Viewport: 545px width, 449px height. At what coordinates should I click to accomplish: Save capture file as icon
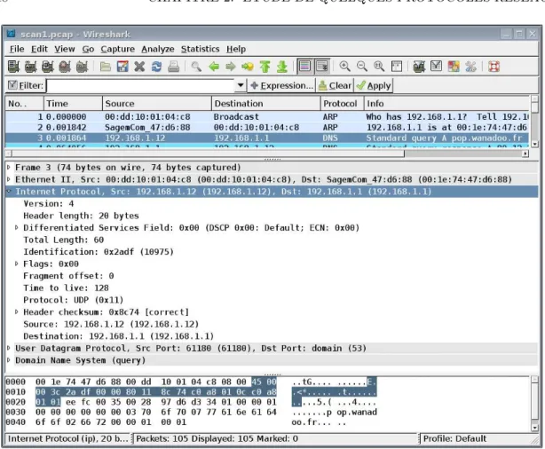tap(122, 67)
